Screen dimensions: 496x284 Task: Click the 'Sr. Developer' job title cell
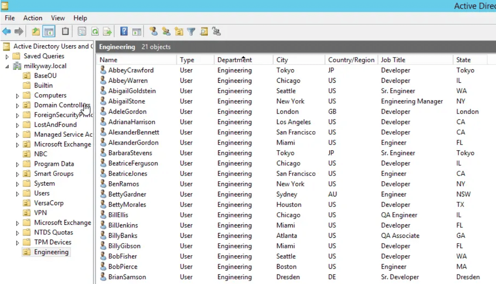click(400, 277)
